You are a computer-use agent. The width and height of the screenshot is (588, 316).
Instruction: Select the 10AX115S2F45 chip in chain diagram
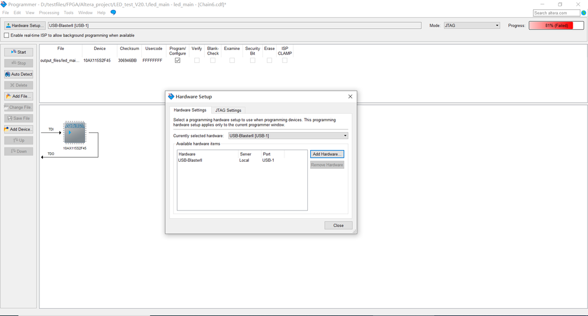pyautogui.click(x=75, y=133)
